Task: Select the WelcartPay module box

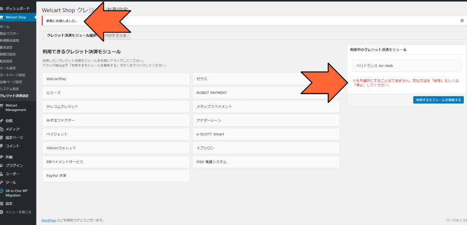Action: coord(116,79)
